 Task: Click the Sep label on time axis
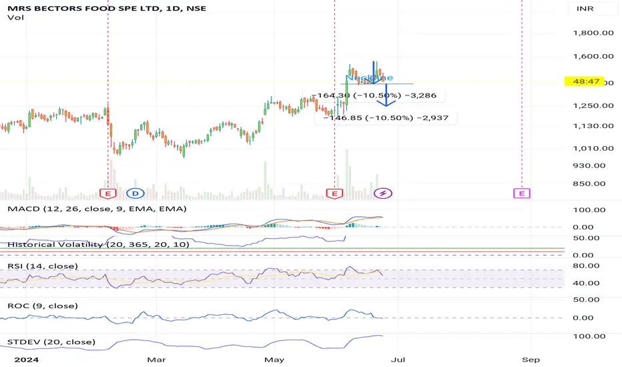point(531,360)
